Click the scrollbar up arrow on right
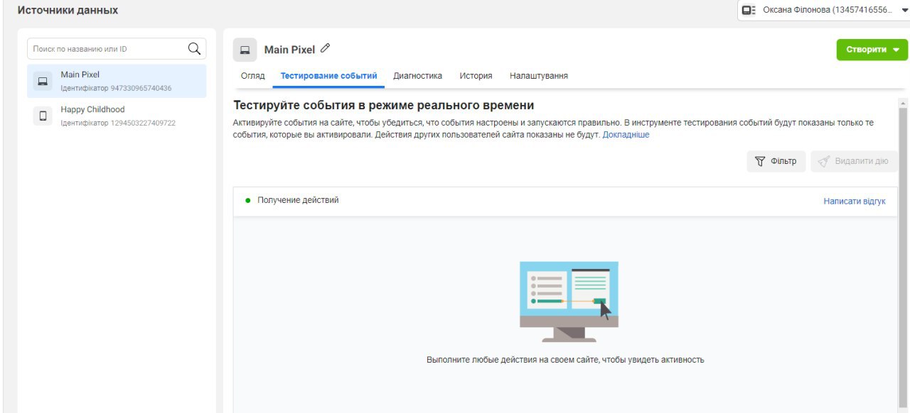Viewport: 910px width, 413px height. [x=904, y=104]
